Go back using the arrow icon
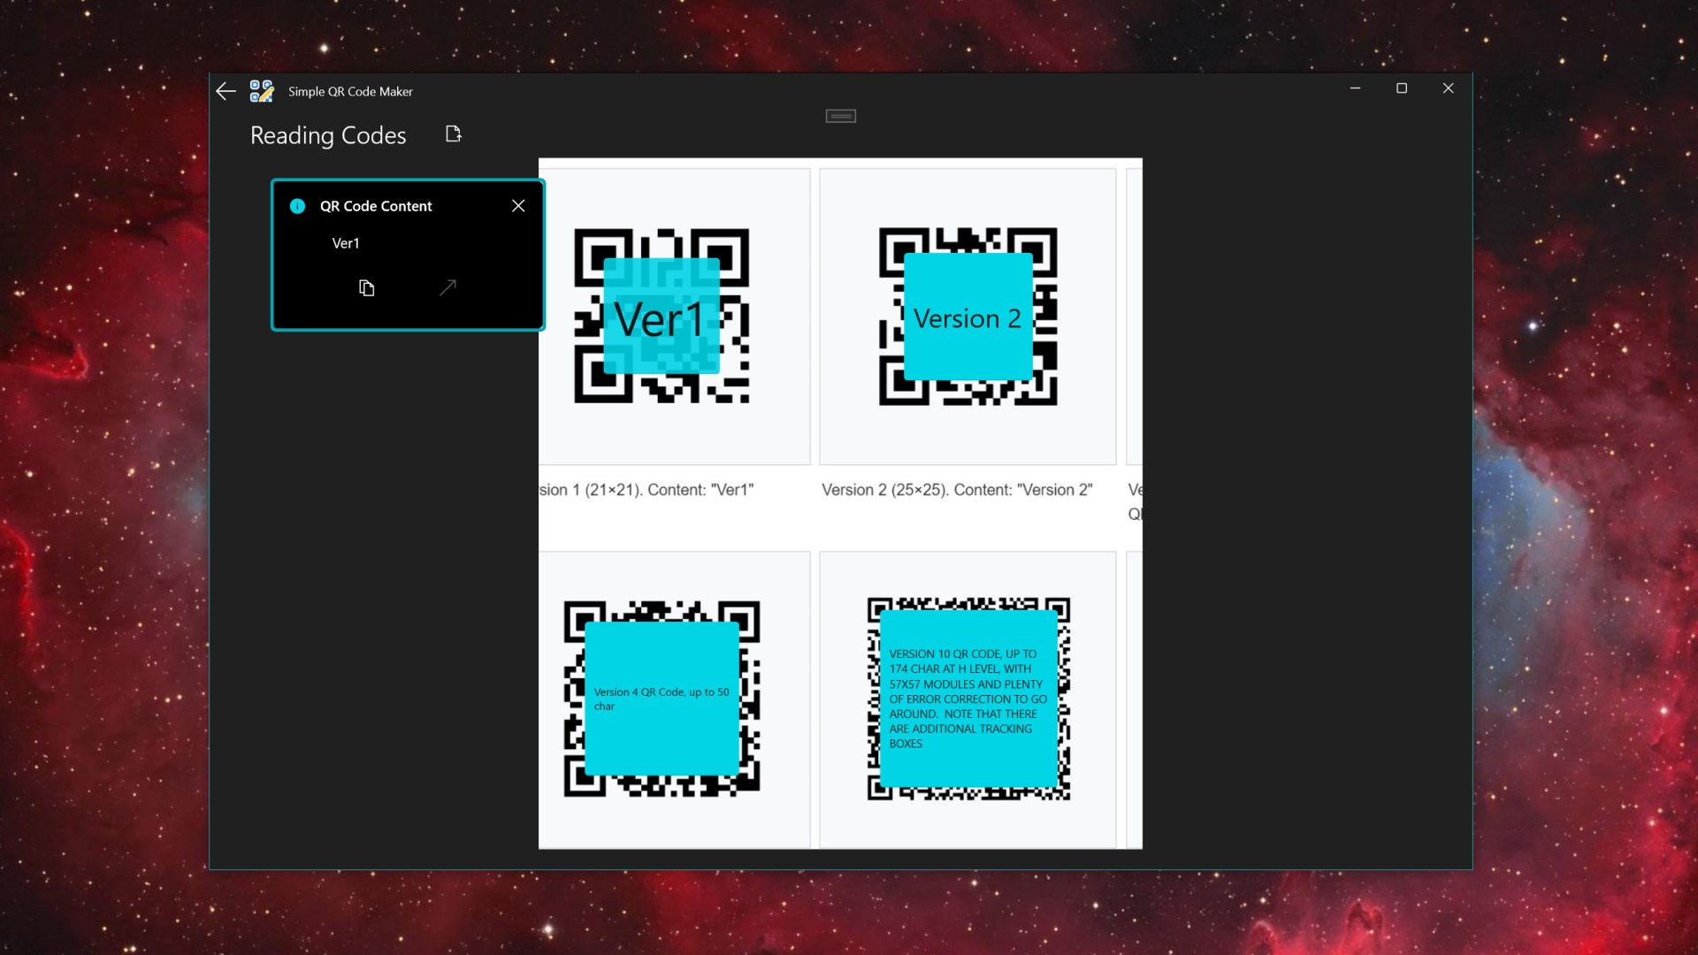Screen dimensions: 1698x955 [x=226, y=91]
